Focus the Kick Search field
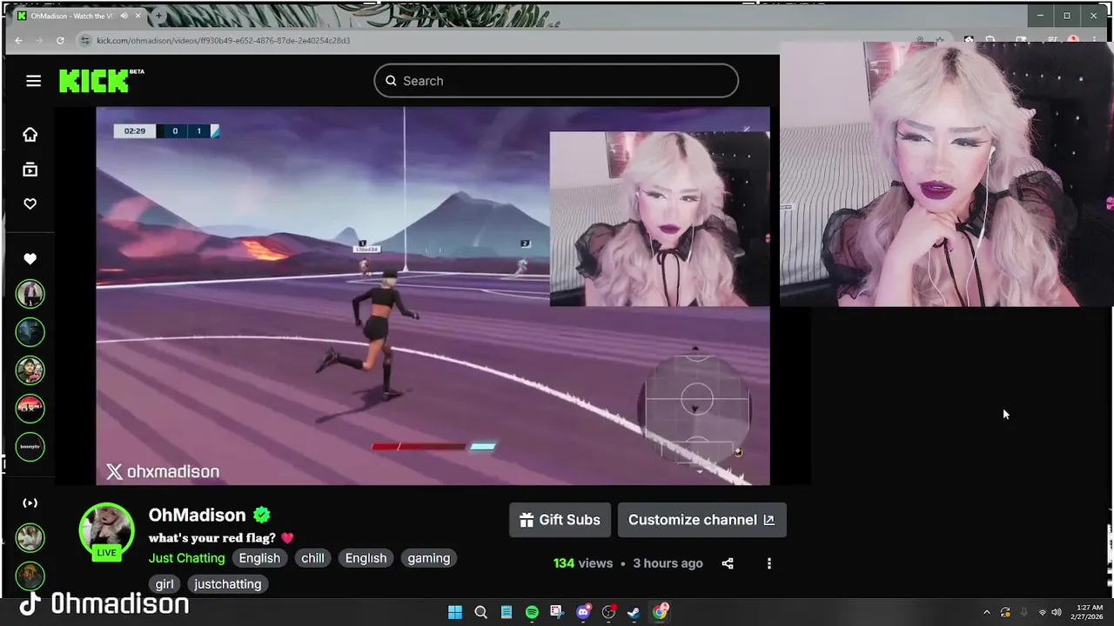The image size is (1114, 626). click(556, 81)
